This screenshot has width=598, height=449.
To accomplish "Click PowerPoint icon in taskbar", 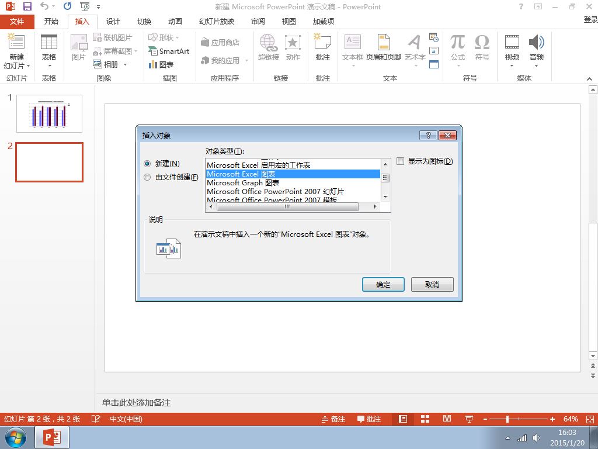I will coord(52,437).
